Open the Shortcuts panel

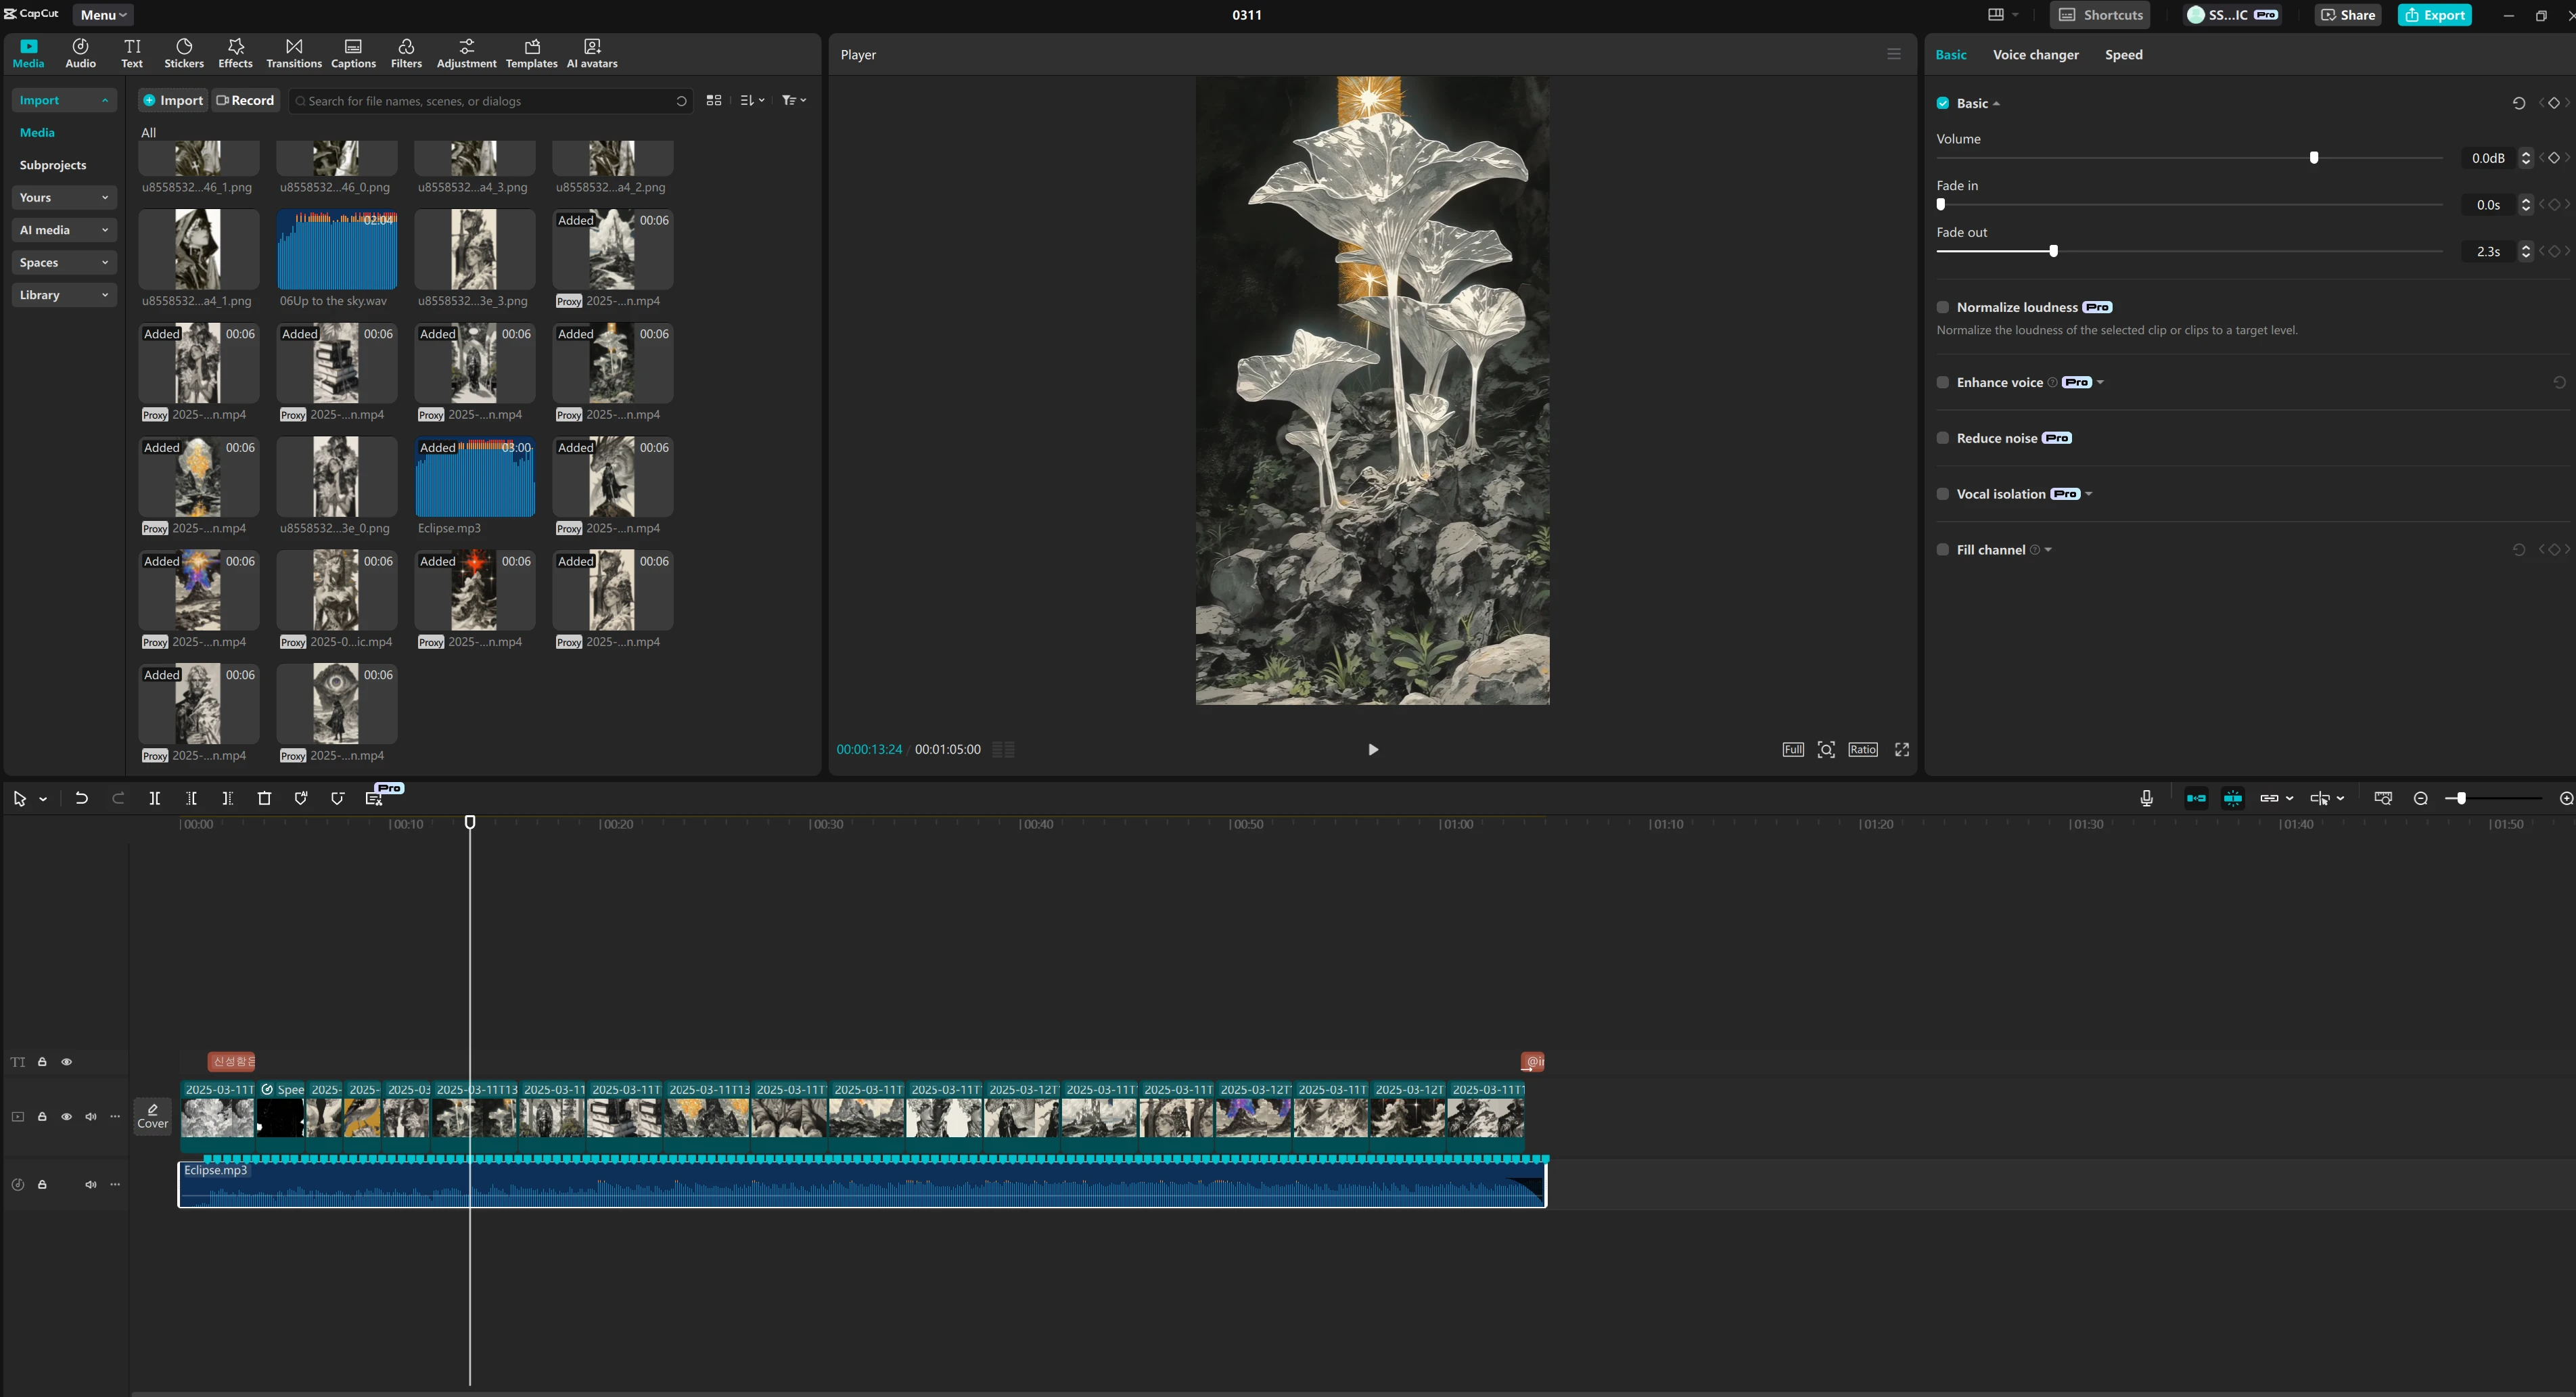[2100, 15]
